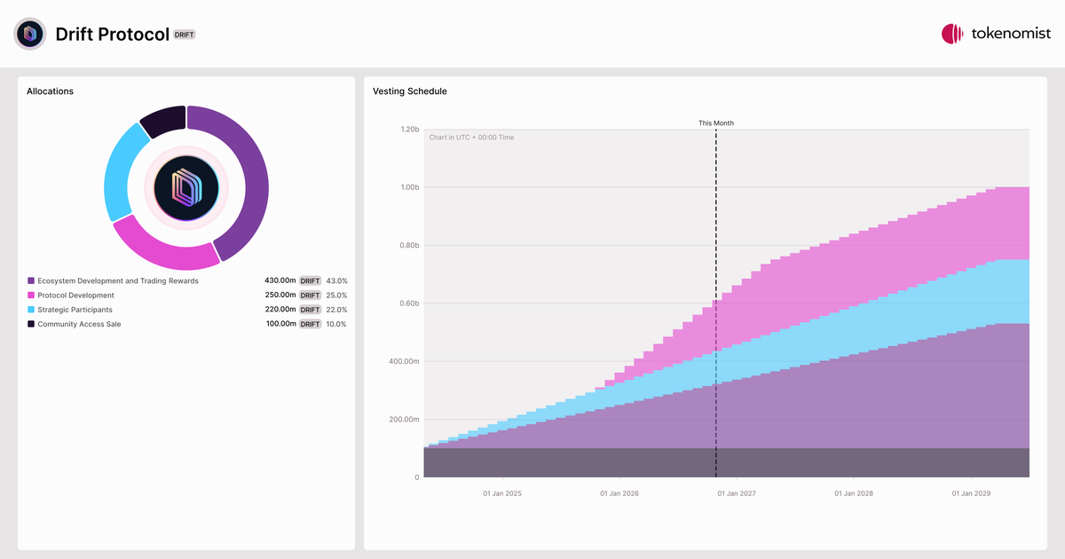Click 'Protocol Development' legend label
Image resolution: width=1065 pixels, height=559 pixels.
click(x=75, y=295)
